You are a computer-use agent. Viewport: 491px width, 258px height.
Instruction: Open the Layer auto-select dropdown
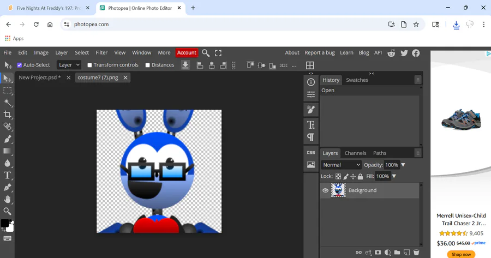(x=69, y=65)
